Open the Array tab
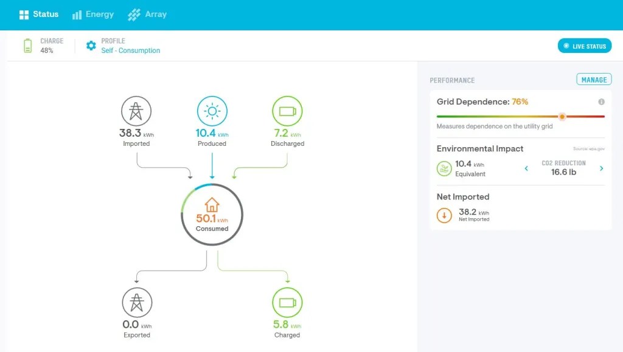This screenshot has width=623, height=352. tap(147, 15)
